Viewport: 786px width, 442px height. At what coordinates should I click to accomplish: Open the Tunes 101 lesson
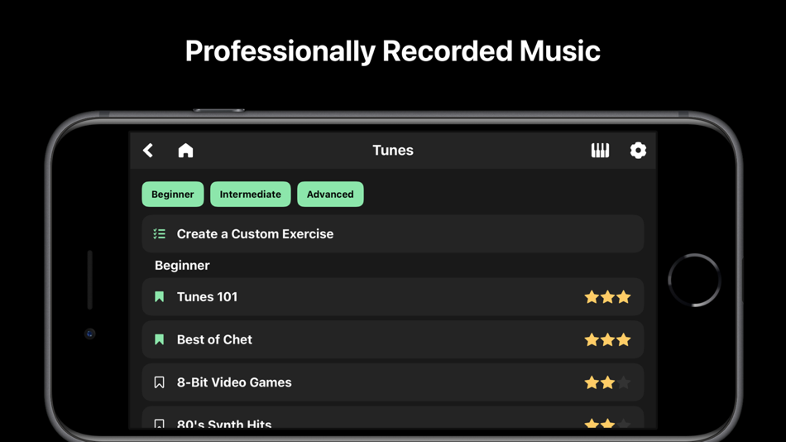tap(393, 297)
